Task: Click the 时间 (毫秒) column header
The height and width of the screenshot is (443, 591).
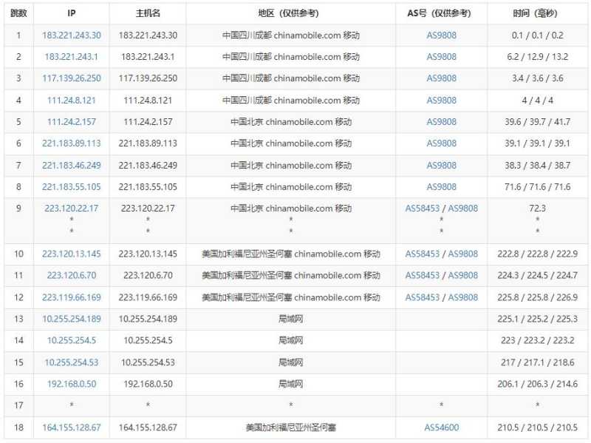Action: coord(535,13)
